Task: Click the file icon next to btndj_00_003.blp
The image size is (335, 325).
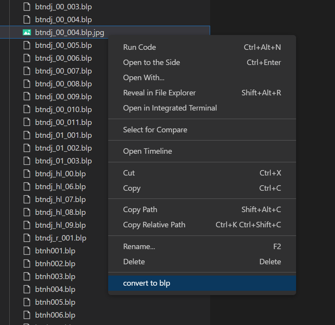Action: point(27,7)
